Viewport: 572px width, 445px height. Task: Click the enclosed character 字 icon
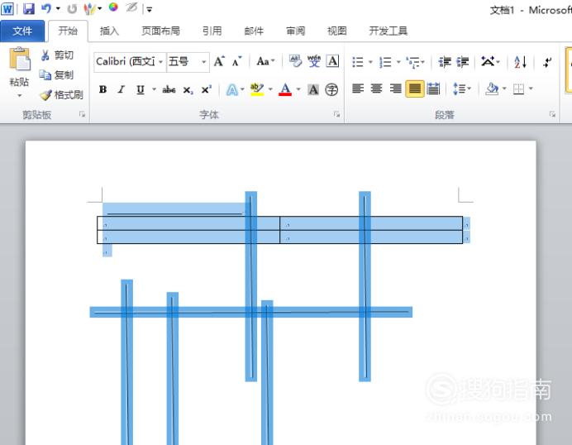[331, 89]
